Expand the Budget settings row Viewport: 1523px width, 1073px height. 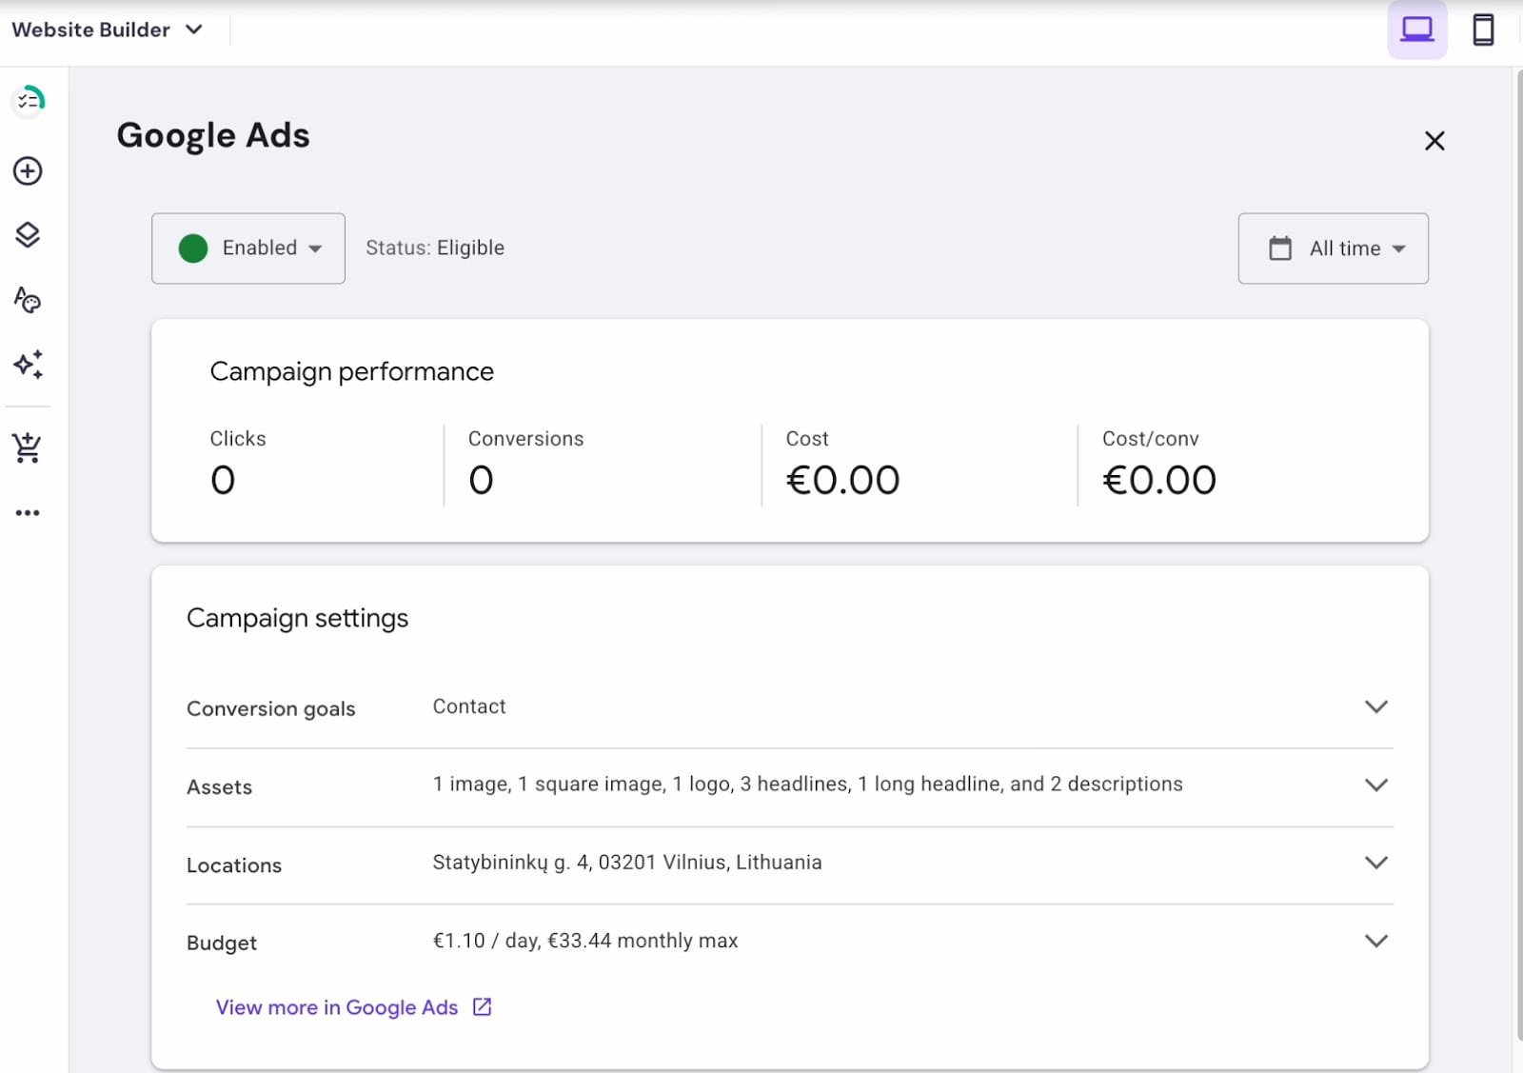[1375, 941]
